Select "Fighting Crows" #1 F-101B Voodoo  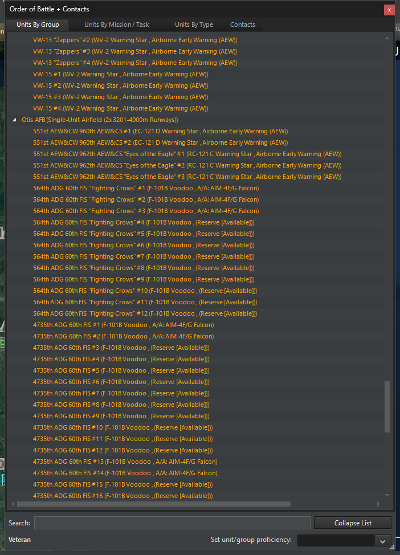tap(146, 188)
